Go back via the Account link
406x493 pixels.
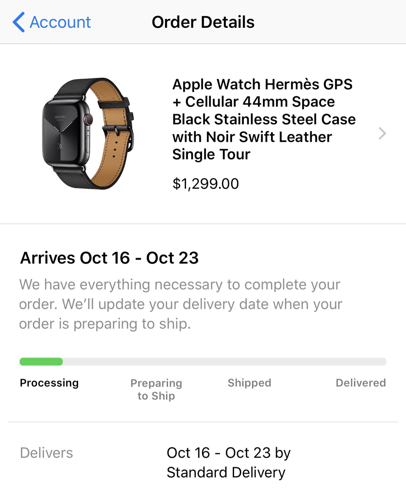[x=60, y=22]
